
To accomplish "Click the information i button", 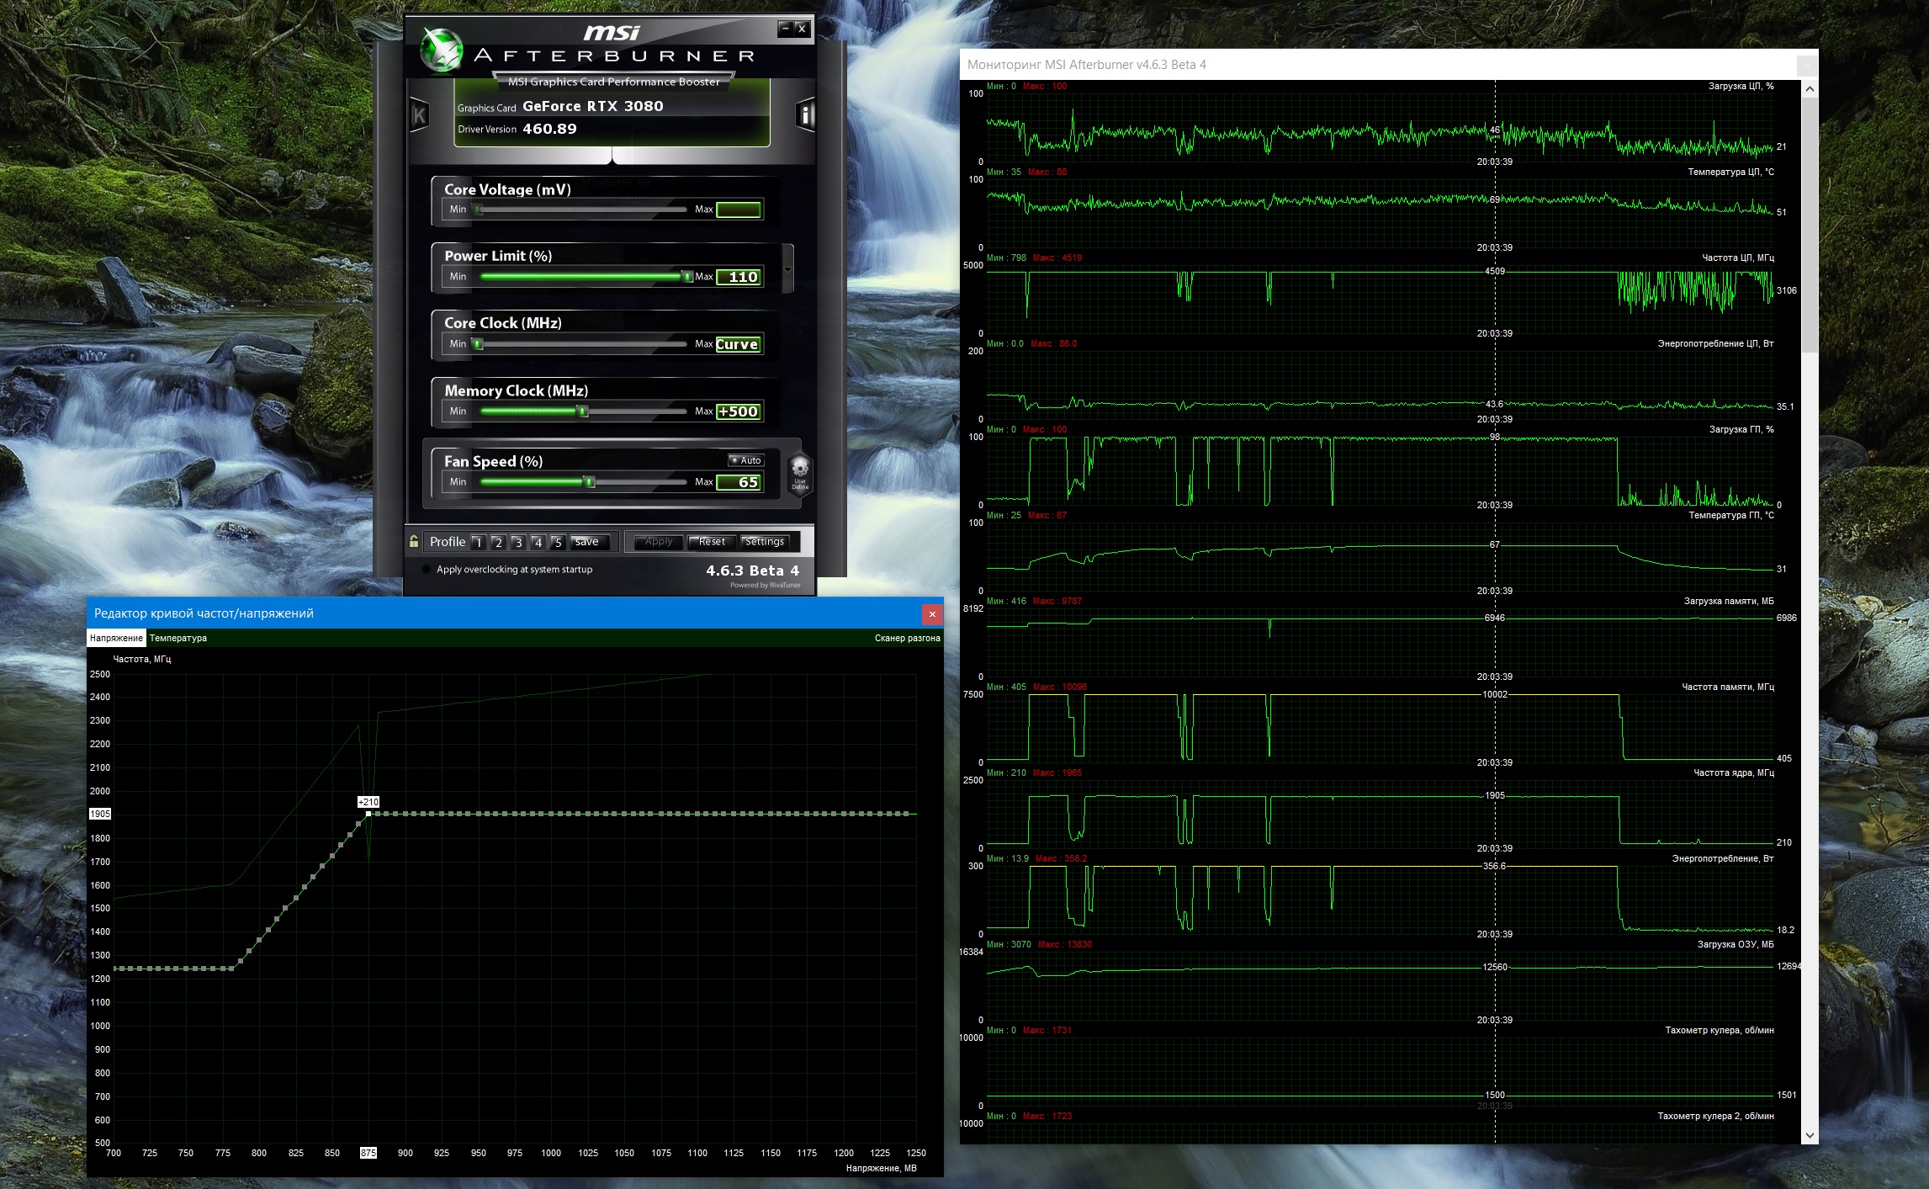I will pyautogui.click(x=805, y=115).
